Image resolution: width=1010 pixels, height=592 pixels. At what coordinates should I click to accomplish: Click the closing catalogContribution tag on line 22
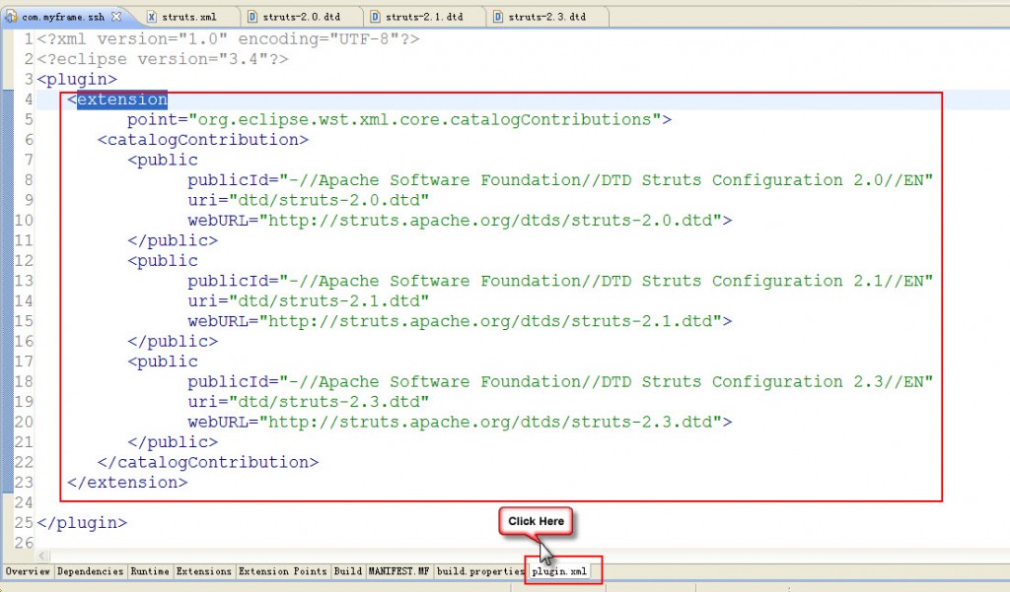pyautogui.click(x=208, y=463)
